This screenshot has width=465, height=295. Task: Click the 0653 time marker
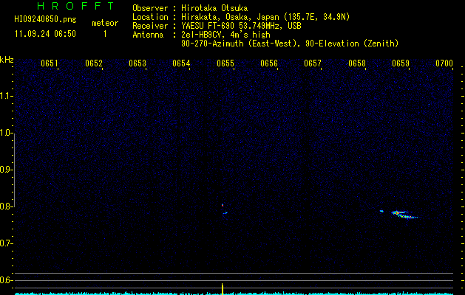pos(138,63)
